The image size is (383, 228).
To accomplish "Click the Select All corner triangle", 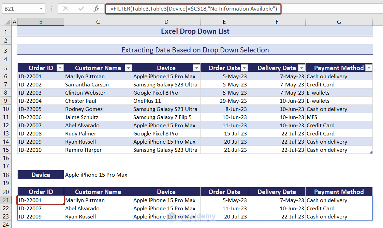I will pos(8,22).
